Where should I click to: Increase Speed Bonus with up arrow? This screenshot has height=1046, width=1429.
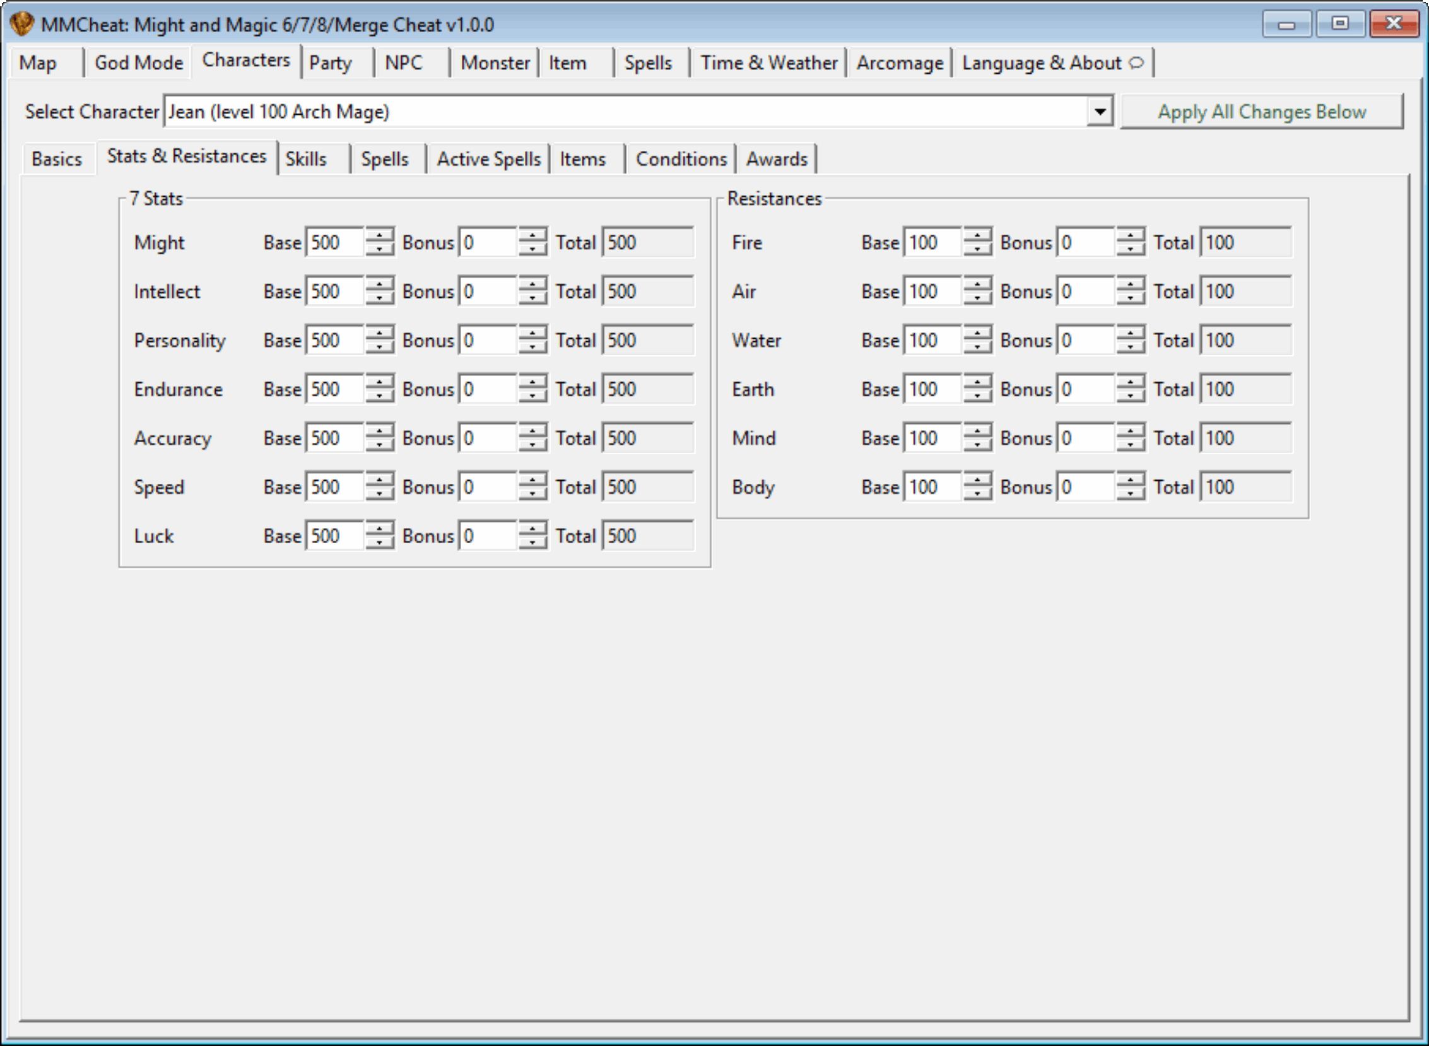pos(533,479)
